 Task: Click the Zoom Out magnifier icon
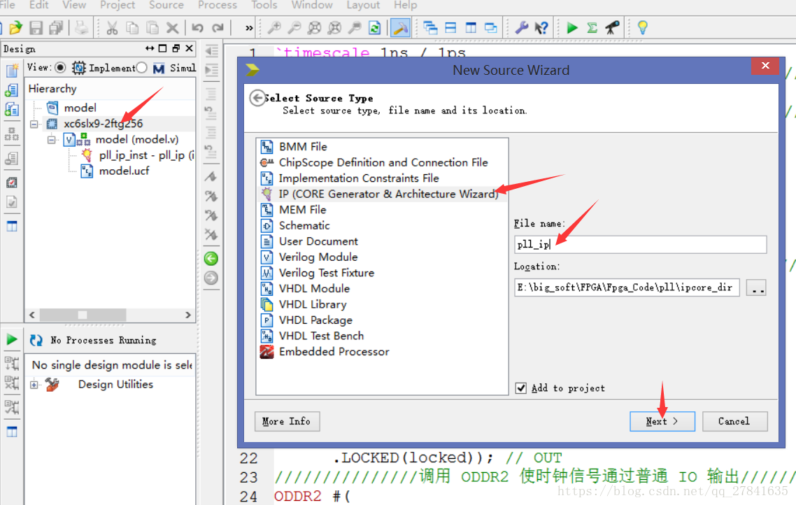pyautogui.click(x=294, y=27)
